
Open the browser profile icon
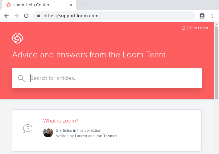[x=202, y=16]
